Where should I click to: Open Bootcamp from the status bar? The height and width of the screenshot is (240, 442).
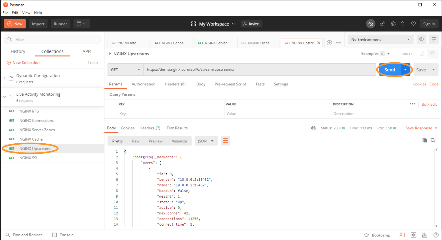pos(377,235)
